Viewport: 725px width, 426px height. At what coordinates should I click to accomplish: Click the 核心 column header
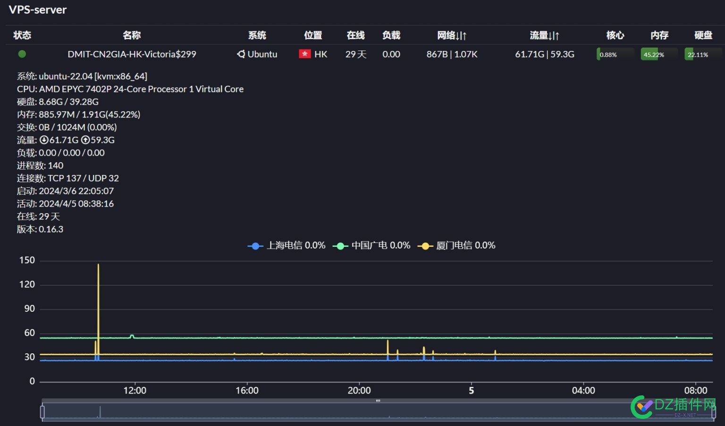(615, 35)
